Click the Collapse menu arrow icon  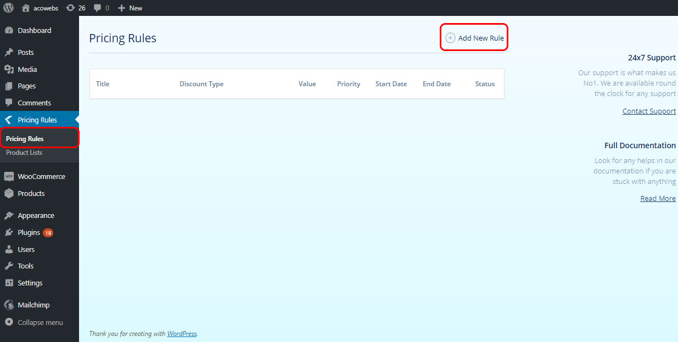click(x=9, y=322)
